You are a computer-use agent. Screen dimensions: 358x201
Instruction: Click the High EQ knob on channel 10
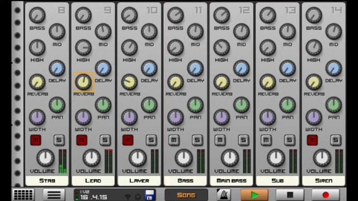(129, 47)
